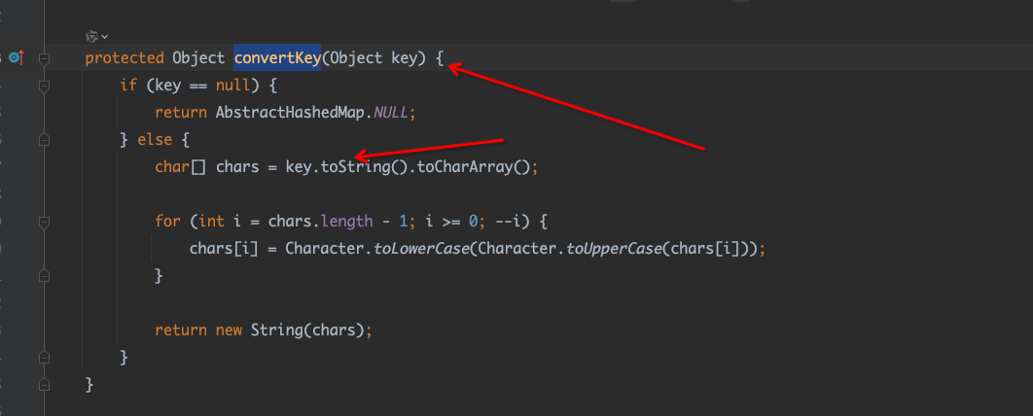Image resolution: width=1033 pixels, height=416 pixels.
Task: Click the protected keyword
Action: (x=124, y=58)
